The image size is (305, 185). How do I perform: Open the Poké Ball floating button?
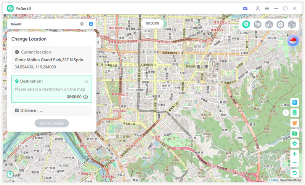point(293,41)
